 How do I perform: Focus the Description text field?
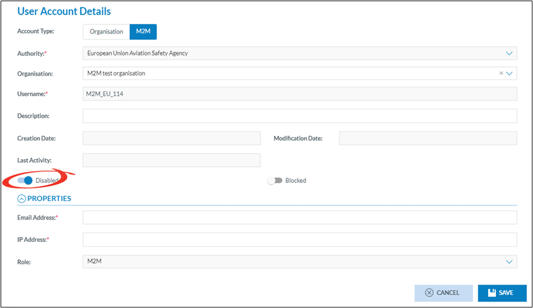click(x=299, y=115)
